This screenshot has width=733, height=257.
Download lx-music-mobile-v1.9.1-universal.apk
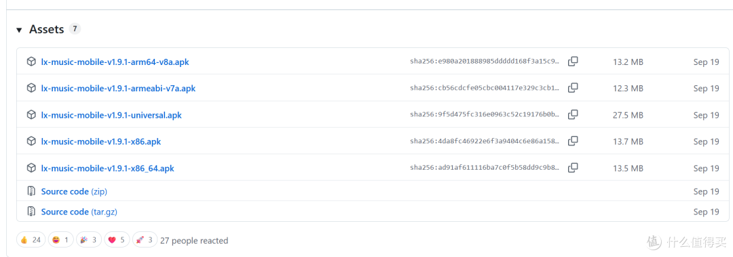[111, 115]
